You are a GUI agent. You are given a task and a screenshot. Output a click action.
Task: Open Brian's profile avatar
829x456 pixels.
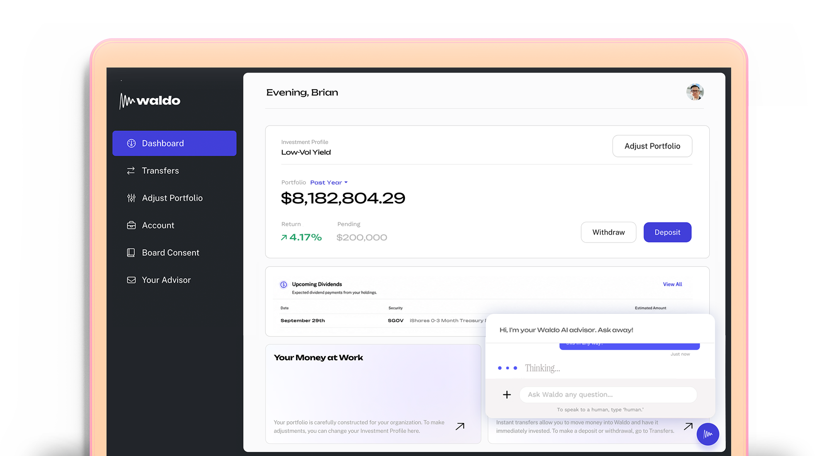coord(695,92)
